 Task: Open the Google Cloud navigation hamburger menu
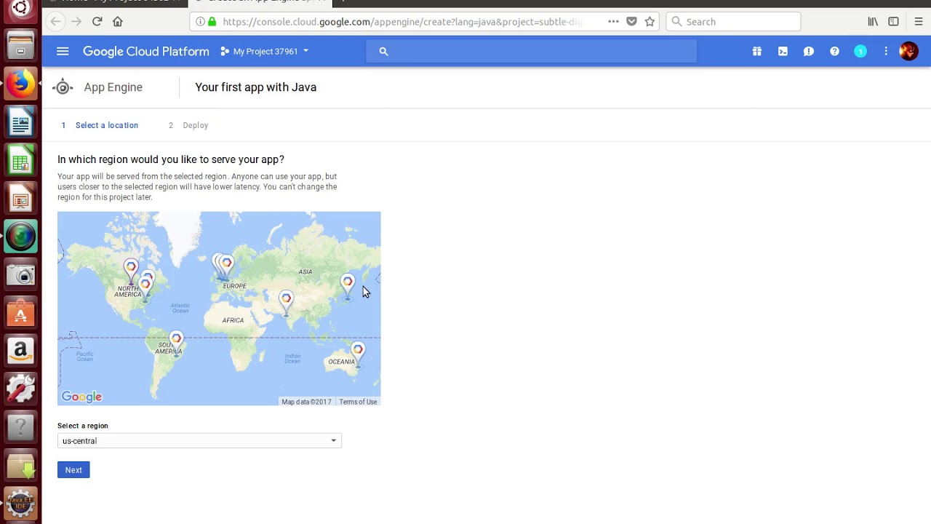click(63, 51)
